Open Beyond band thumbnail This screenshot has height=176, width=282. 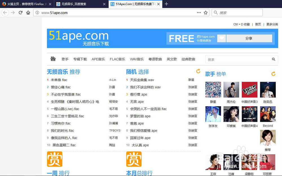(x=268, y=114)
